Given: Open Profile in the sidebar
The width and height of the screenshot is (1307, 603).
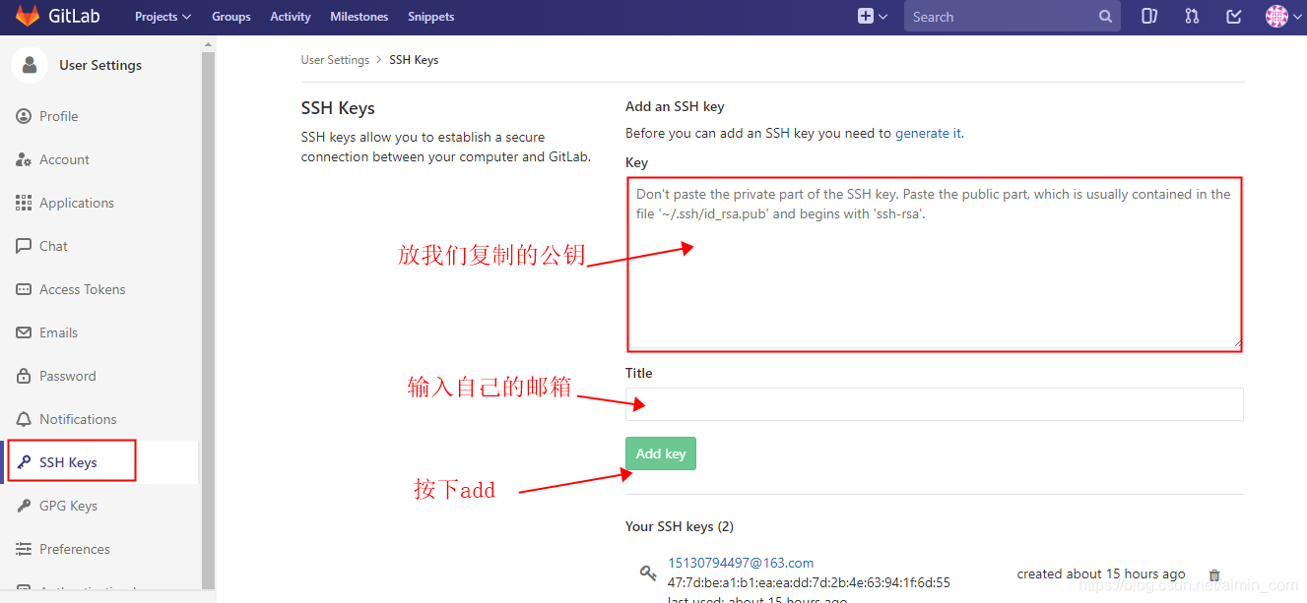Looking at the screenshot, I should point(59,116).
